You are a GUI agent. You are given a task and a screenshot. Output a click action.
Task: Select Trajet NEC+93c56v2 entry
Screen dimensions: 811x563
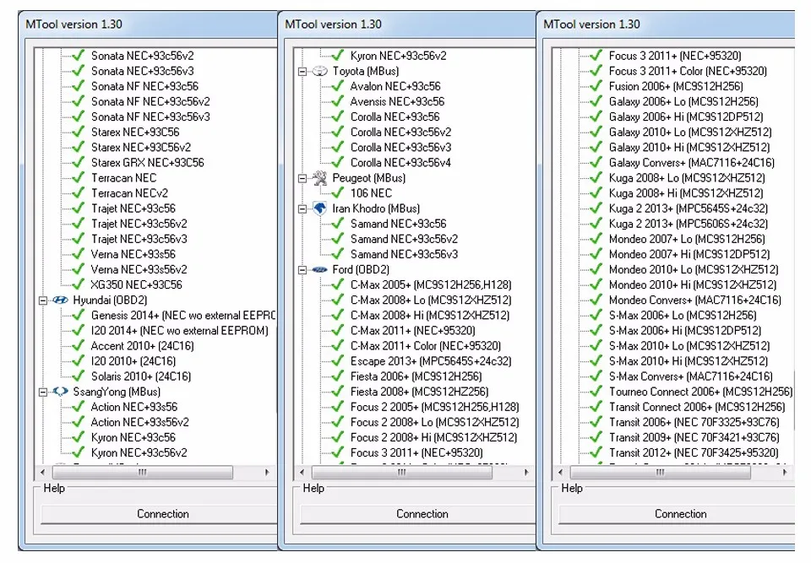[139, 224]
